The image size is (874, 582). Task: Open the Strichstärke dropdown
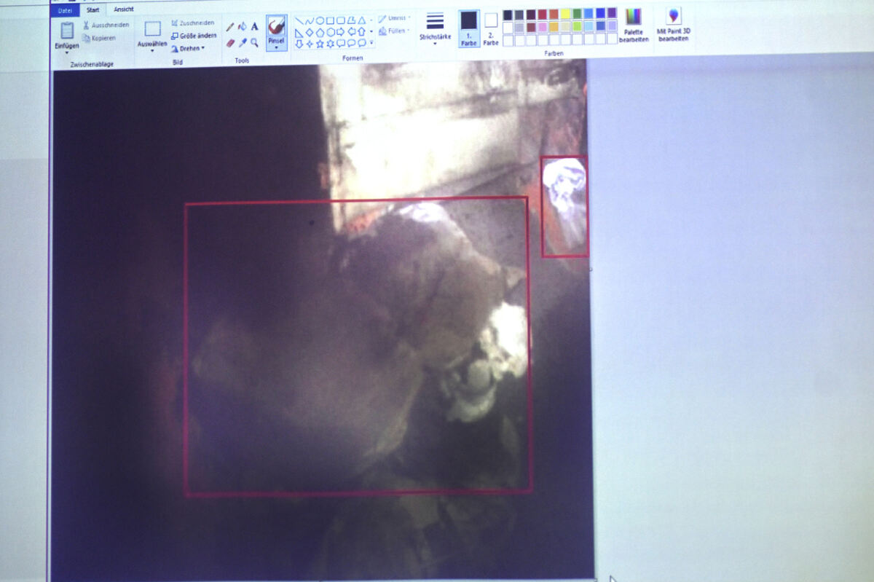[435, 29]
